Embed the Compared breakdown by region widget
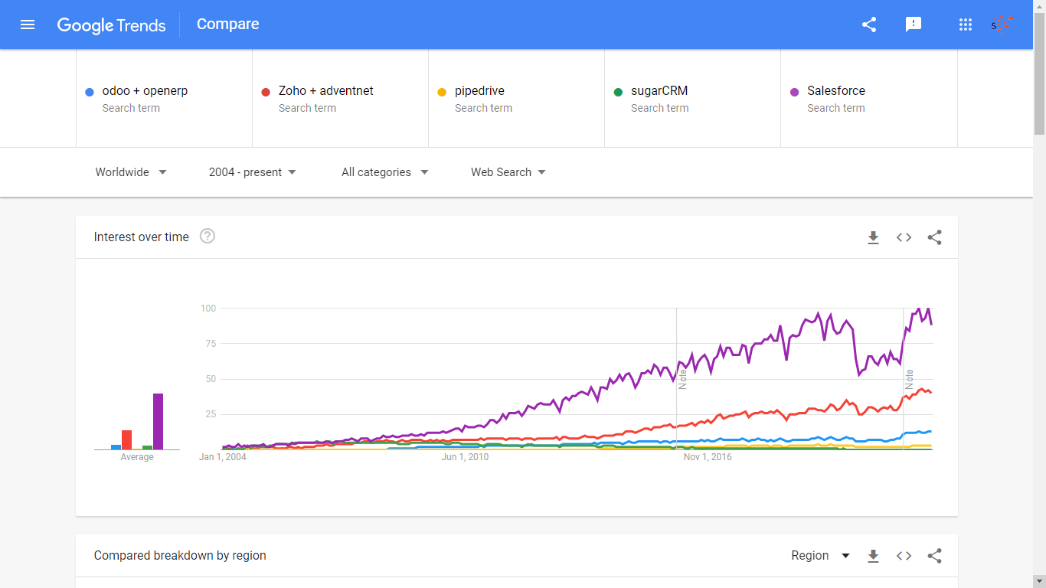The width and height of the screenshot is (1046, 588). pos(904,556)
